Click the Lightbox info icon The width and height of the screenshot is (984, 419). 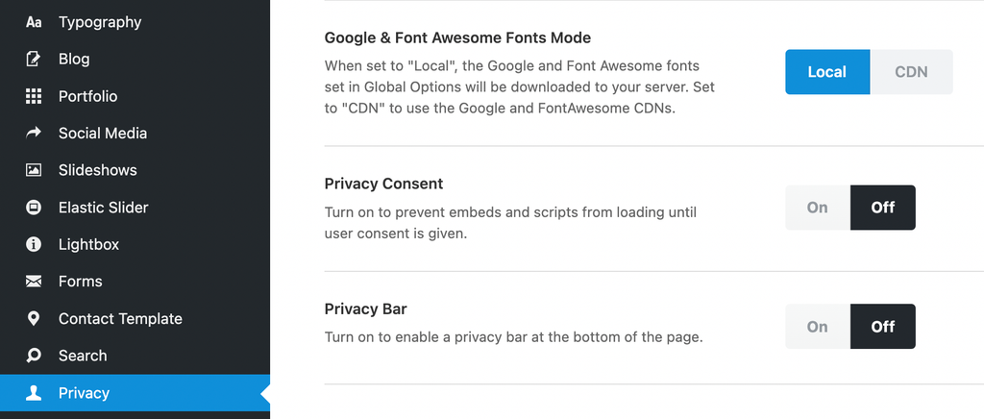tap(34, 244)
